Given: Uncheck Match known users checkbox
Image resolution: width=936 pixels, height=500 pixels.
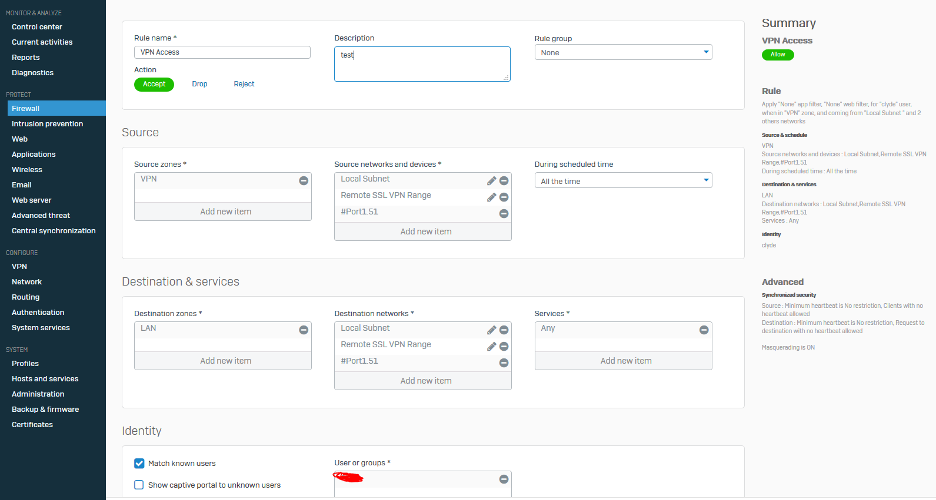Looking at the screenshot, I should point(139,464).
